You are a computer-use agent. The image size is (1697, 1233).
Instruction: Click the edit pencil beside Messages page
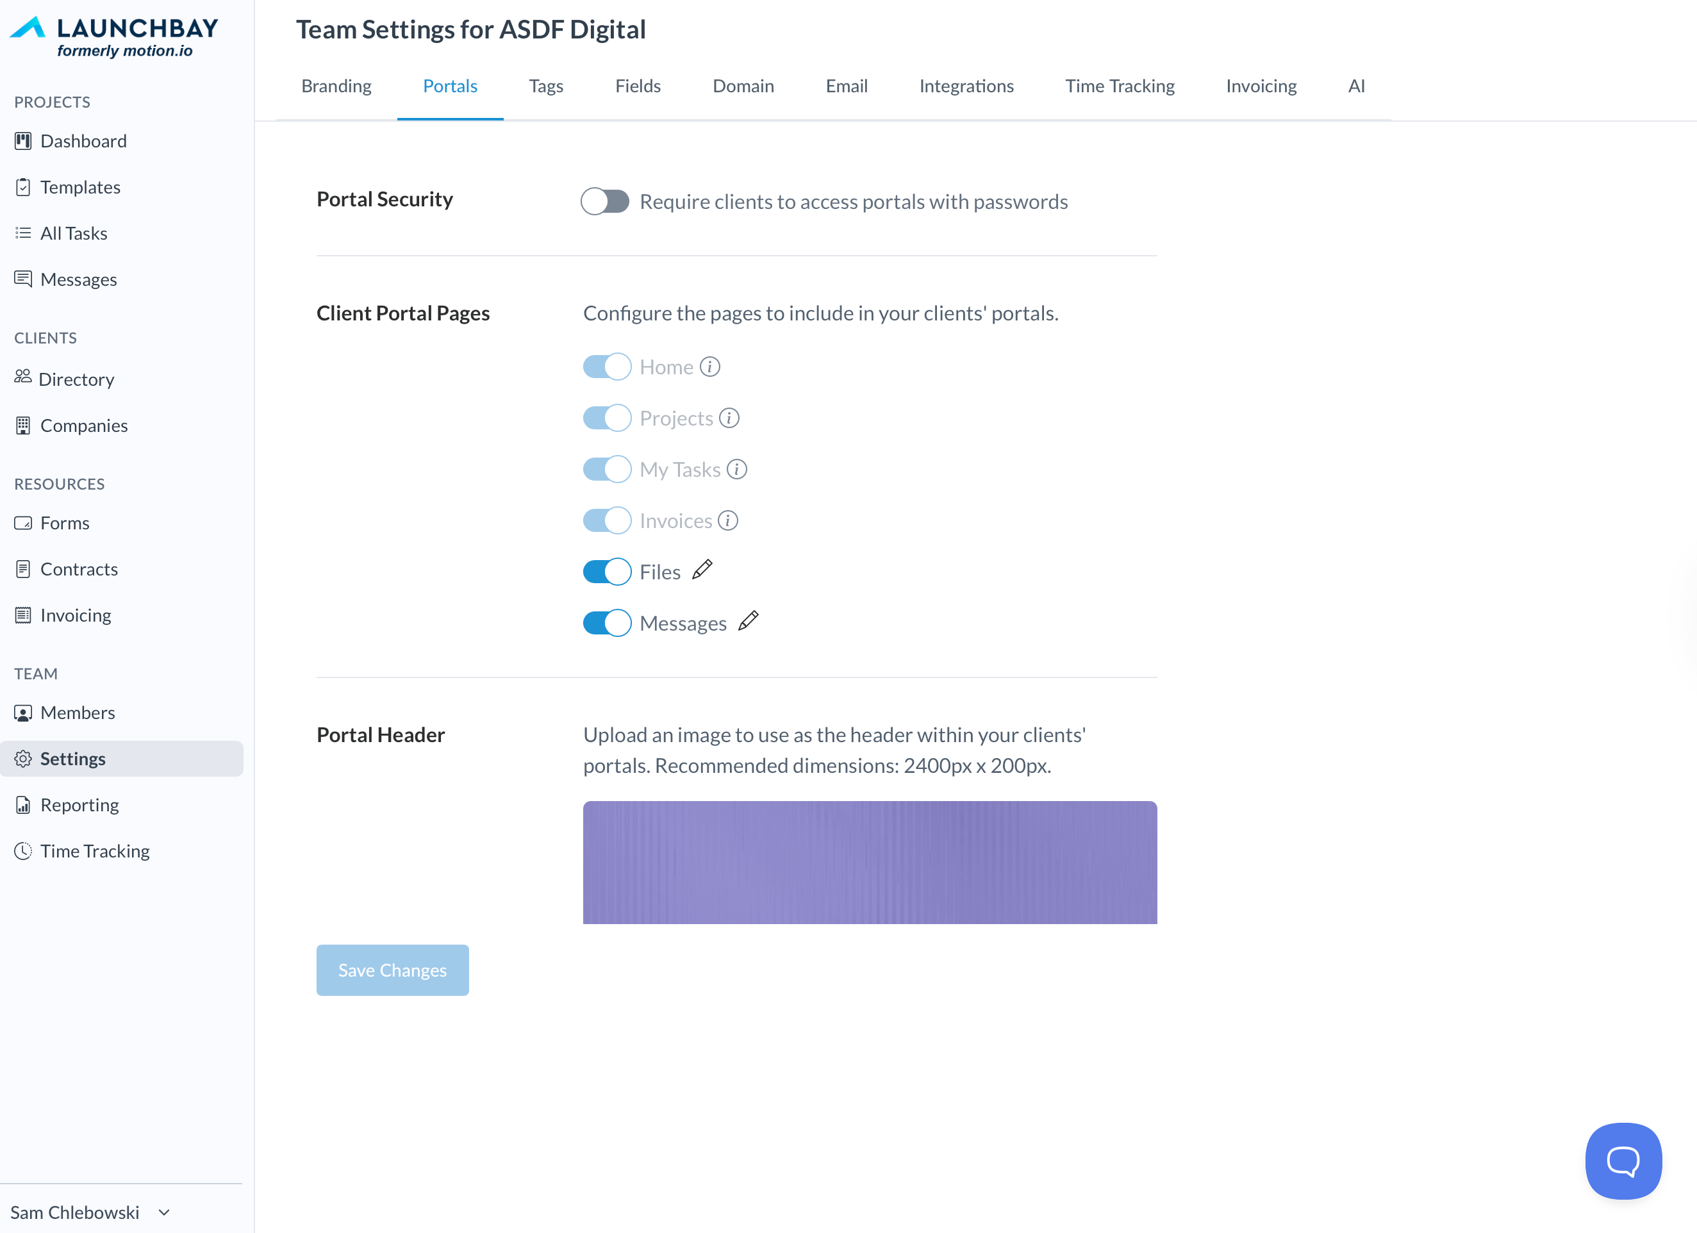(x=749, y=621)
